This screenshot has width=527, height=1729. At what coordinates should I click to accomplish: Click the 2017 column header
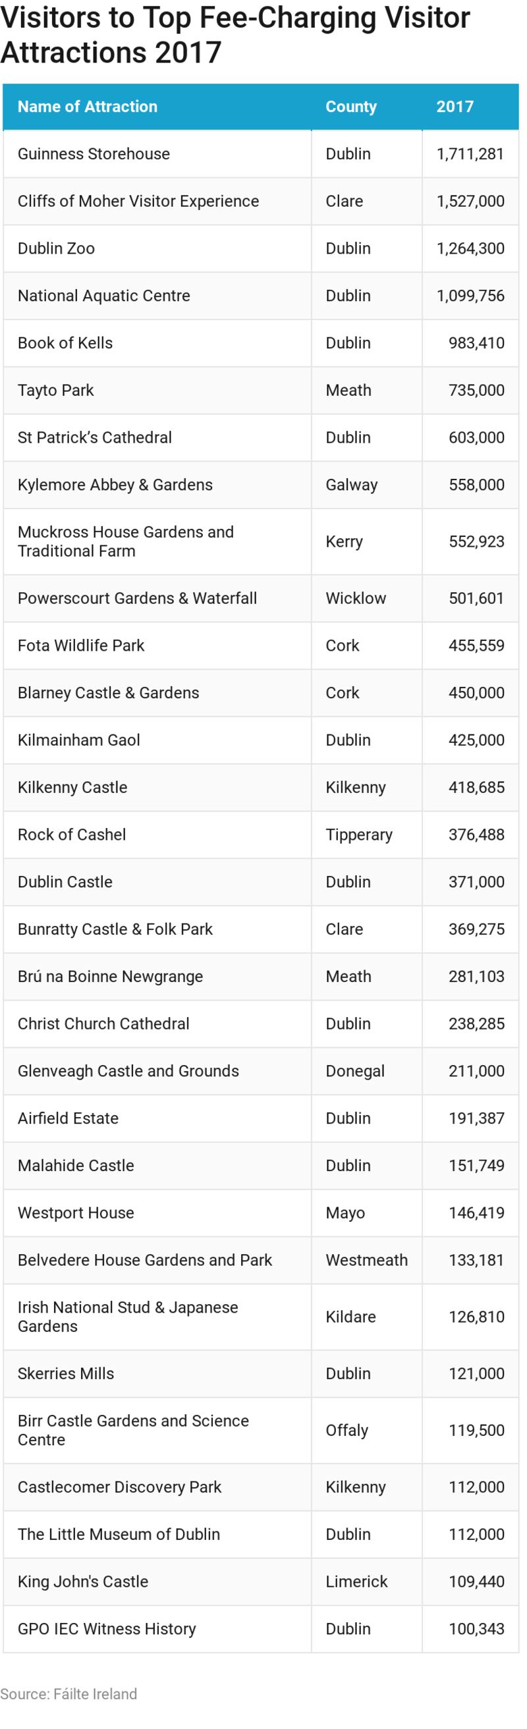coord(455,107)
